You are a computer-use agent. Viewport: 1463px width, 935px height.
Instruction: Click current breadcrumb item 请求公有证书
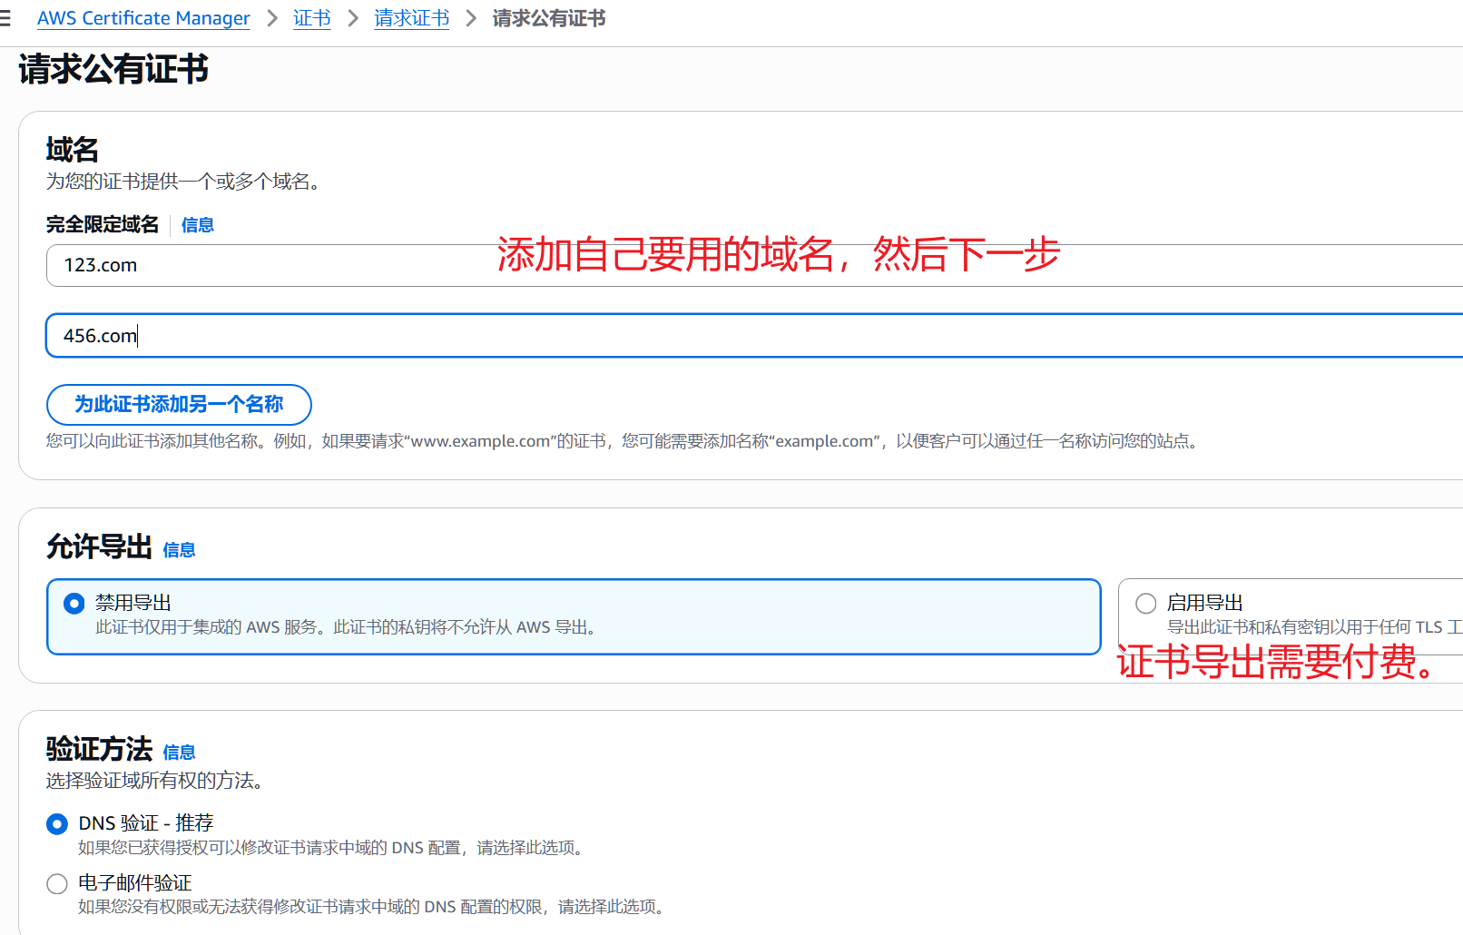[x=548, y=18]
